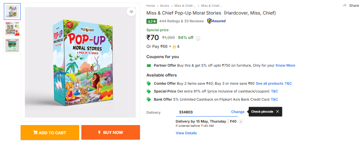Click the Combo Offer green tag icon
The image size is (361, 141).
click(x=149, y=84)
